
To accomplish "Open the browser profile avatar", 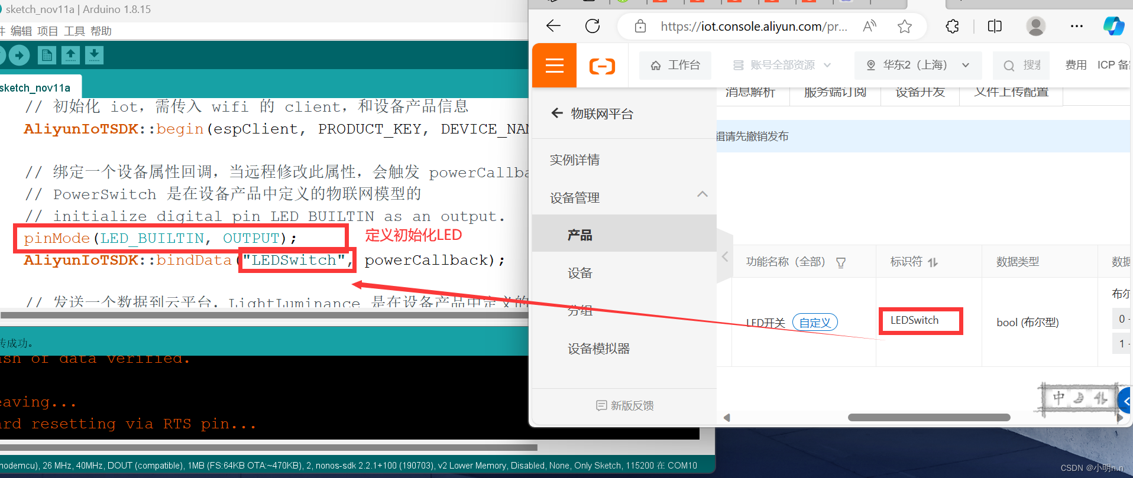I will point(1035,26).
